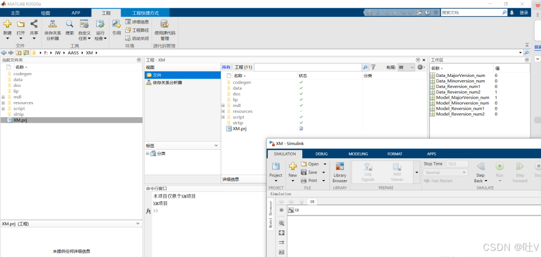The image size is (541, 257).
Task: Expand Simulink Prepare gallery arrow
Action: point(416,172)
